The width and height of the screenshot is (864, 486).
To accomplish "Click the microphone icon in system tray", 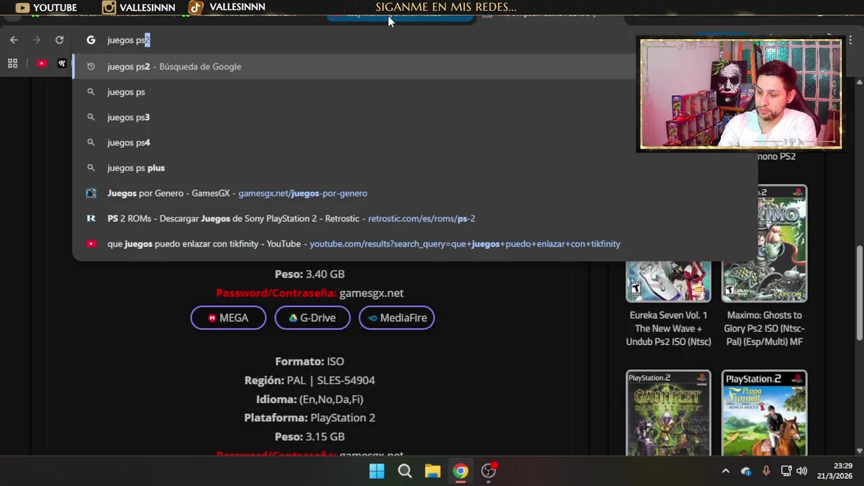I will 766,471.
